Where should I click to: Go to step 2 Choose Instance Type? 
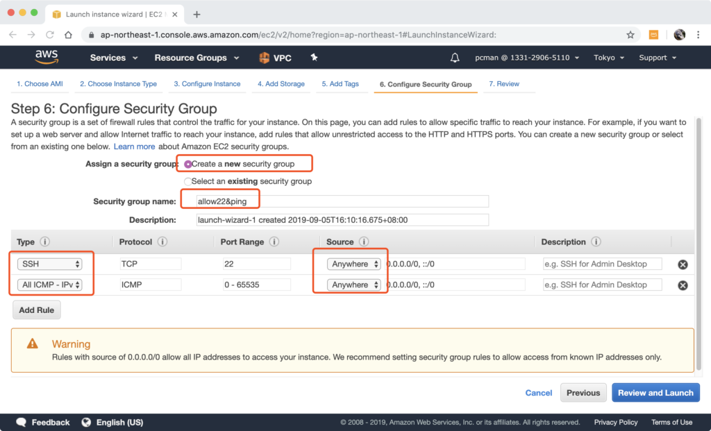(118, 84)
